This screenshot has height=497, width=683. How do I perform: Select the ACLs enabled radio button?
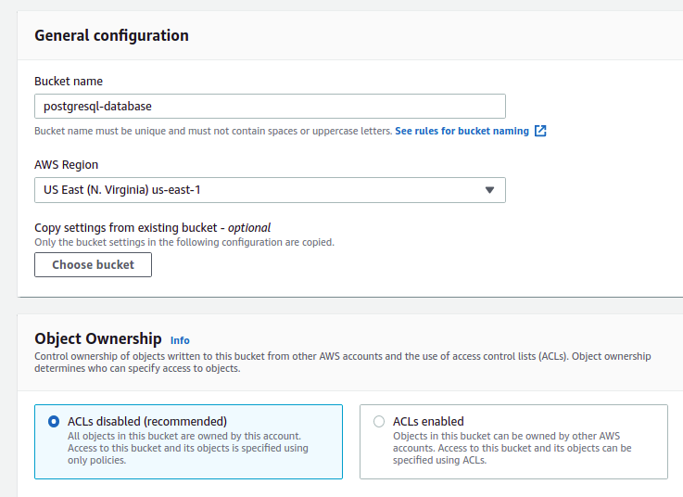pos(379,421)
